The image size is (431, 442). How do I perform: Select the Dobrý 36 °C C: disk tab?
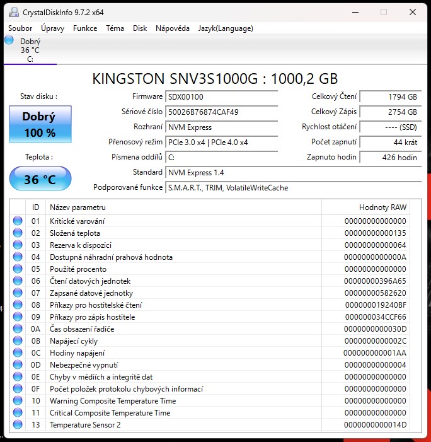tap(30, 50)
